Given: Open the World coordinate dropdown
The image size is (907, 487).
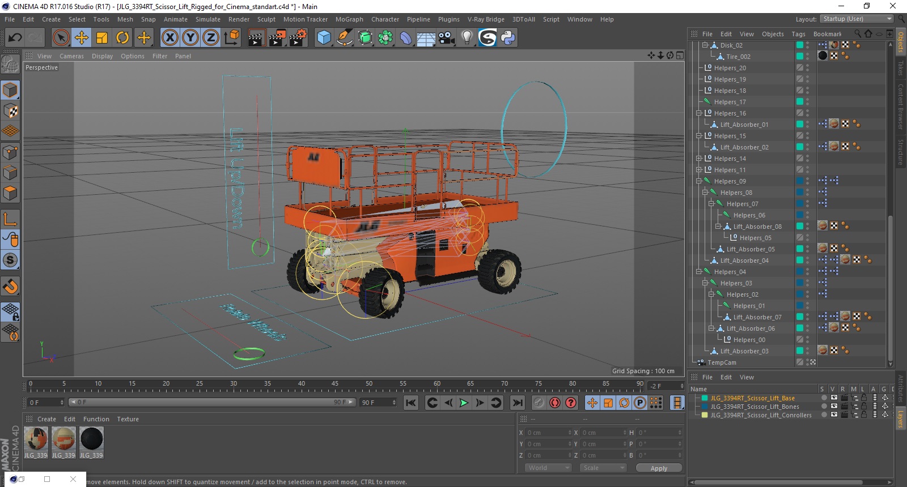Looking at the screenshot, I should click(x=548, y=468).
